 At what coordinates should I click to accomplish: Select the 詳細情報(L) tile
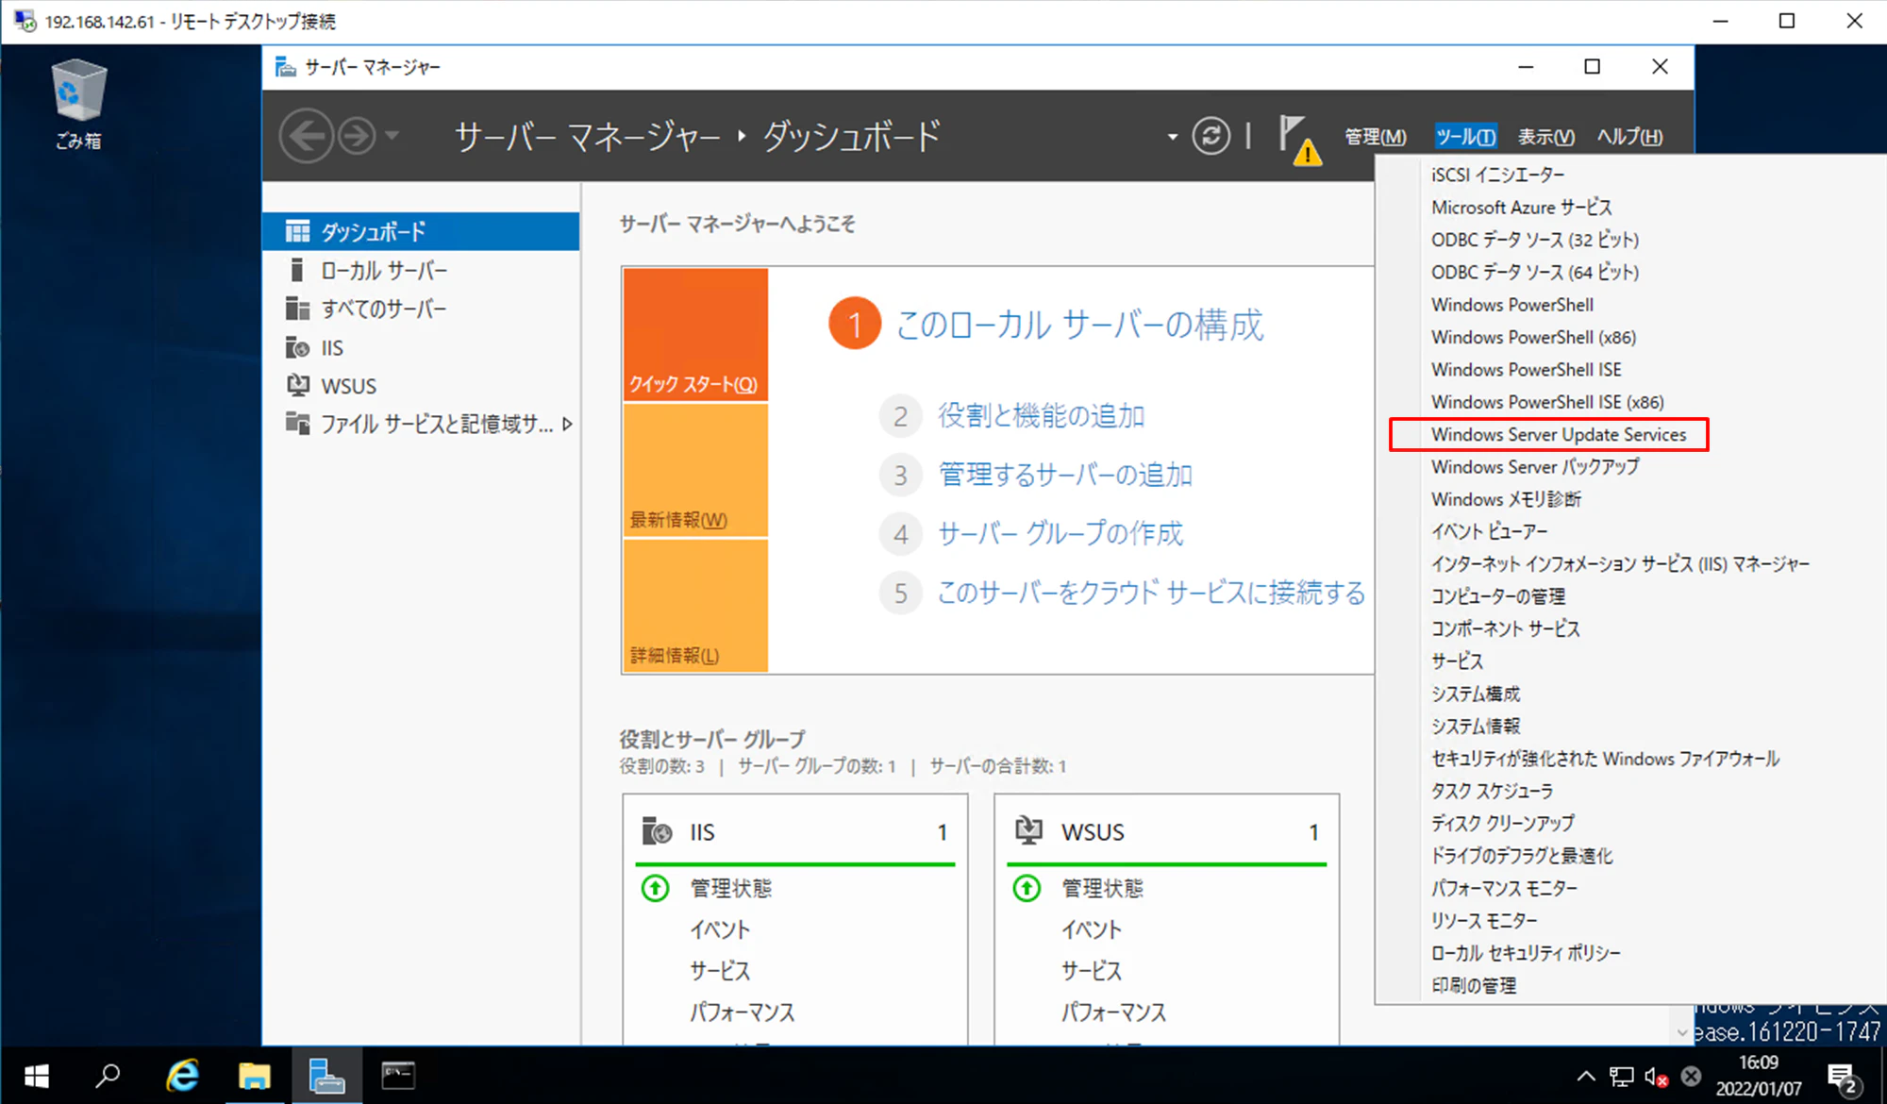[x=695, y=606]
